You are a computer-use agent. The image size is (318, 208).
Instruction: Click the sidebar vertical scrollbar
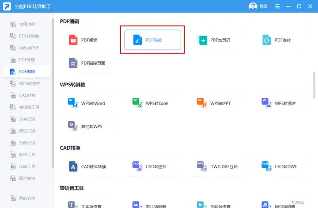tap(53, 93)
